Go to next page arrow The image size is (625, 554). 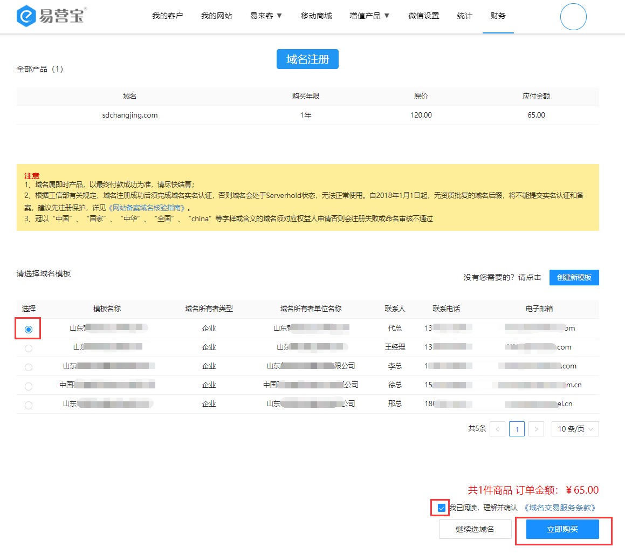click(536, 429)
